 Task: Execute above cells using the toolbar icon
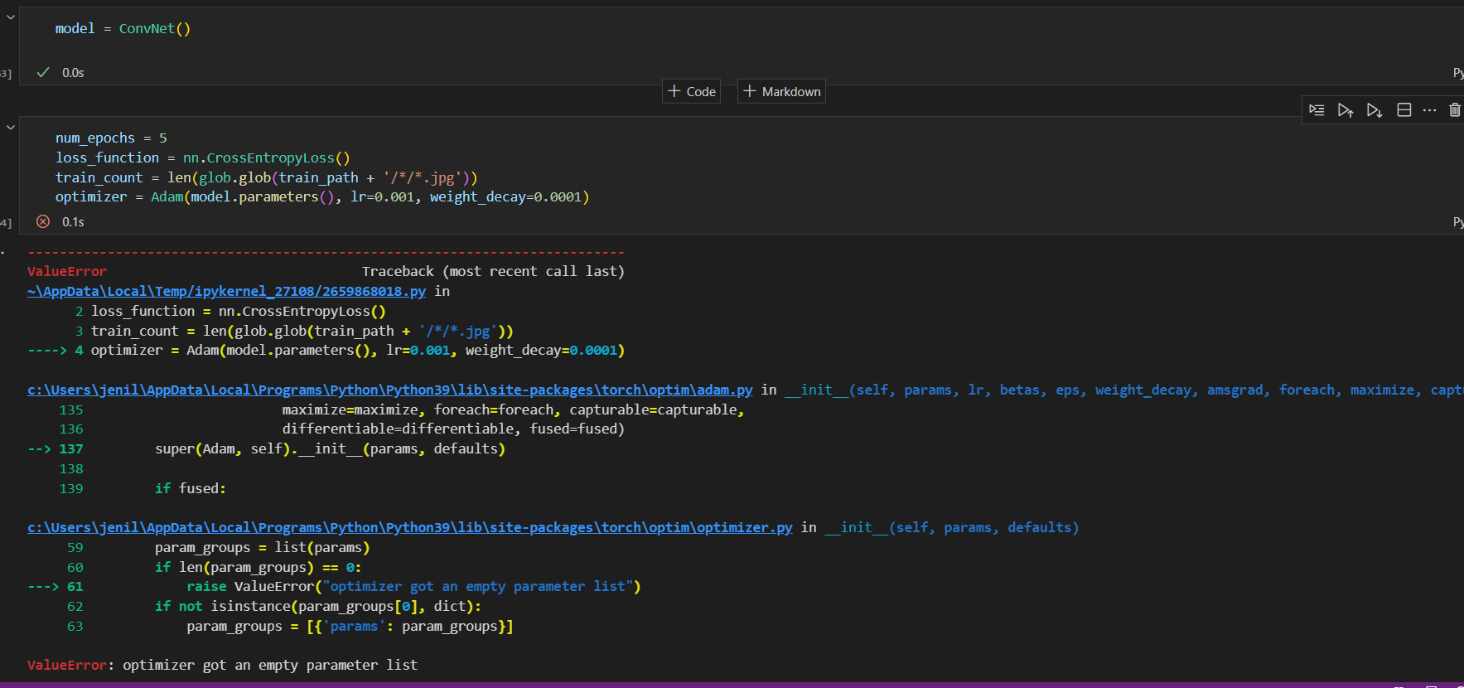[1345, 110]
